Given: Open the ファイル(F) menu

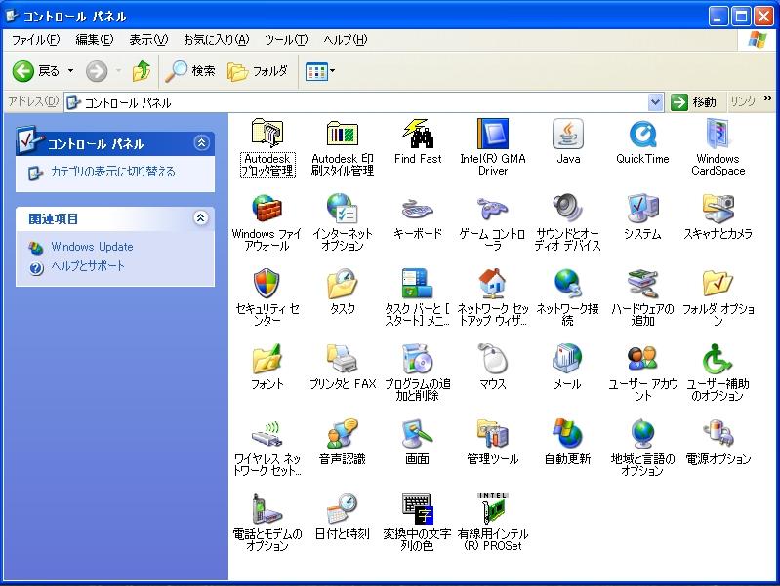Looking at the screenshot, I should (35, 40).
